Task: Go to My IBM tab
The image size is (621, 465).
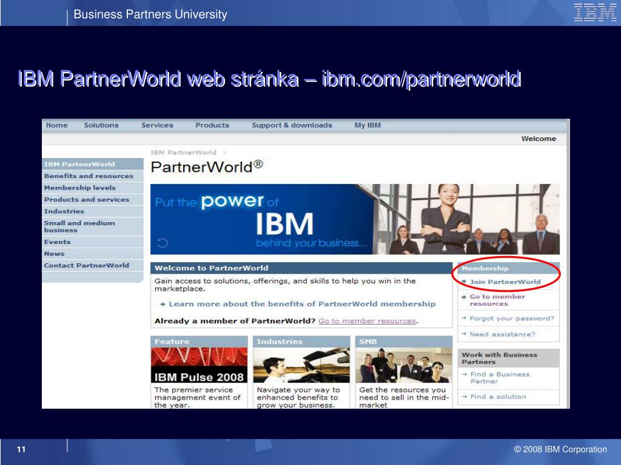Action: (x=368, y=125)
